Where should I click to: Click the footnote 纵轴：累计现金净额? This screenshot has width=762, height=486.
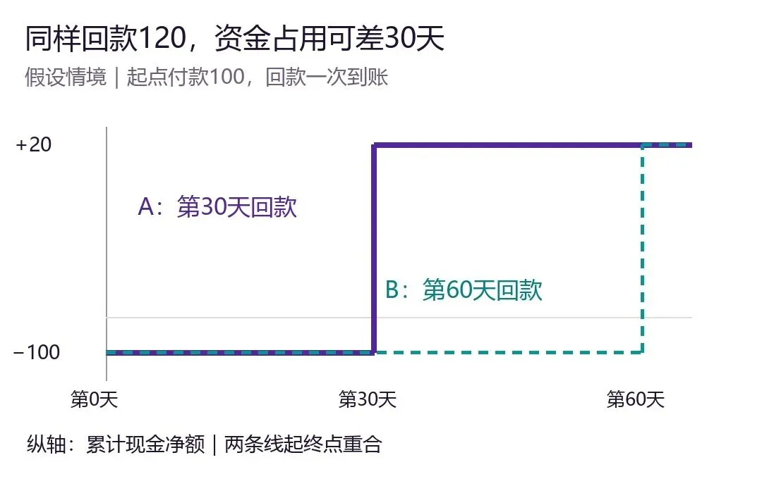(x=116, y=444)
